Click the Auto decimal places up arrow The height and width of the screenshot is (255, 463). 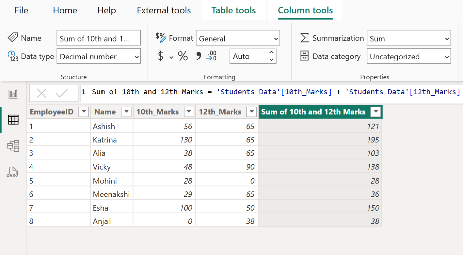point(271,53)
